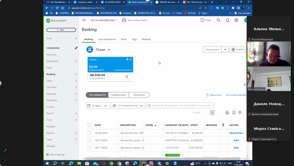Expand the Apps sidebar section

76,38
